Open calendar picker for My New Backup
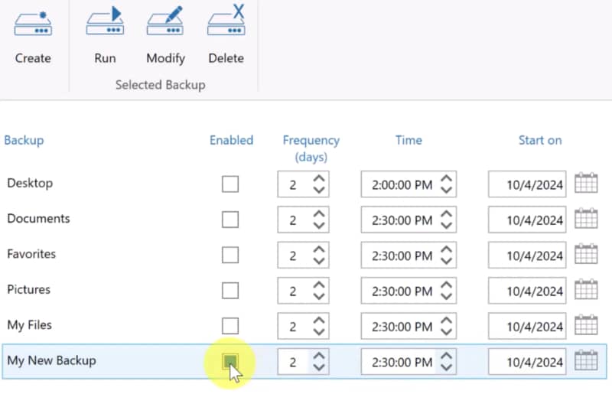Viewport: 612px width, 394px height. pyautogui.click(x=585, y=361)
